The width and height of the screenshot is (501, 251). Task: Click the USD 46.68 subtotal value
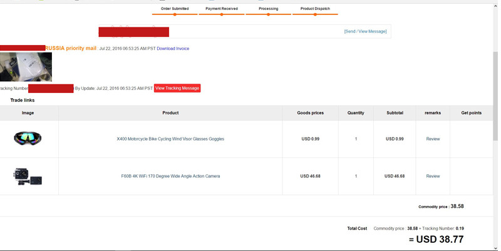(x=395, y=176)
